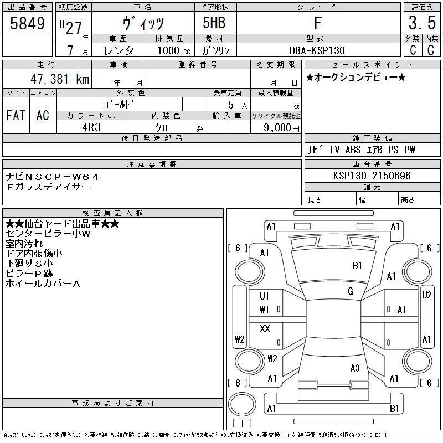Screen dimensions: 443x443
Task: Select the line ★★仙台ヤード出品車★★
Action: pos(62,224)
